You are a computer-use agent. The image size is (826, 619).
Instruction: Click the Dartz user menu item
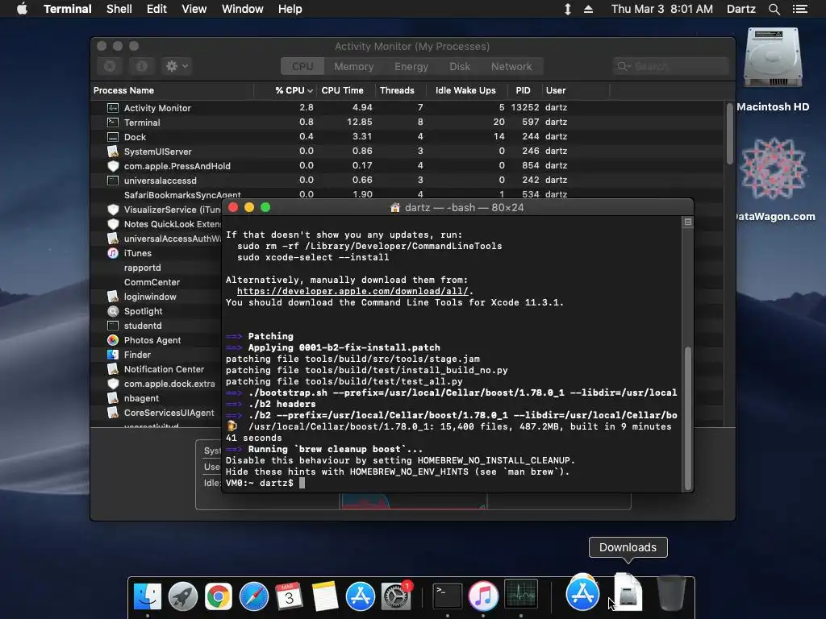point(740,9)
